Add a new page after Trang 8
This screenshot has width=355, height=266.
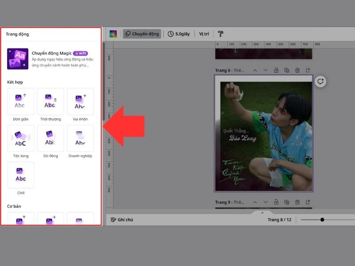pos(308,70)
